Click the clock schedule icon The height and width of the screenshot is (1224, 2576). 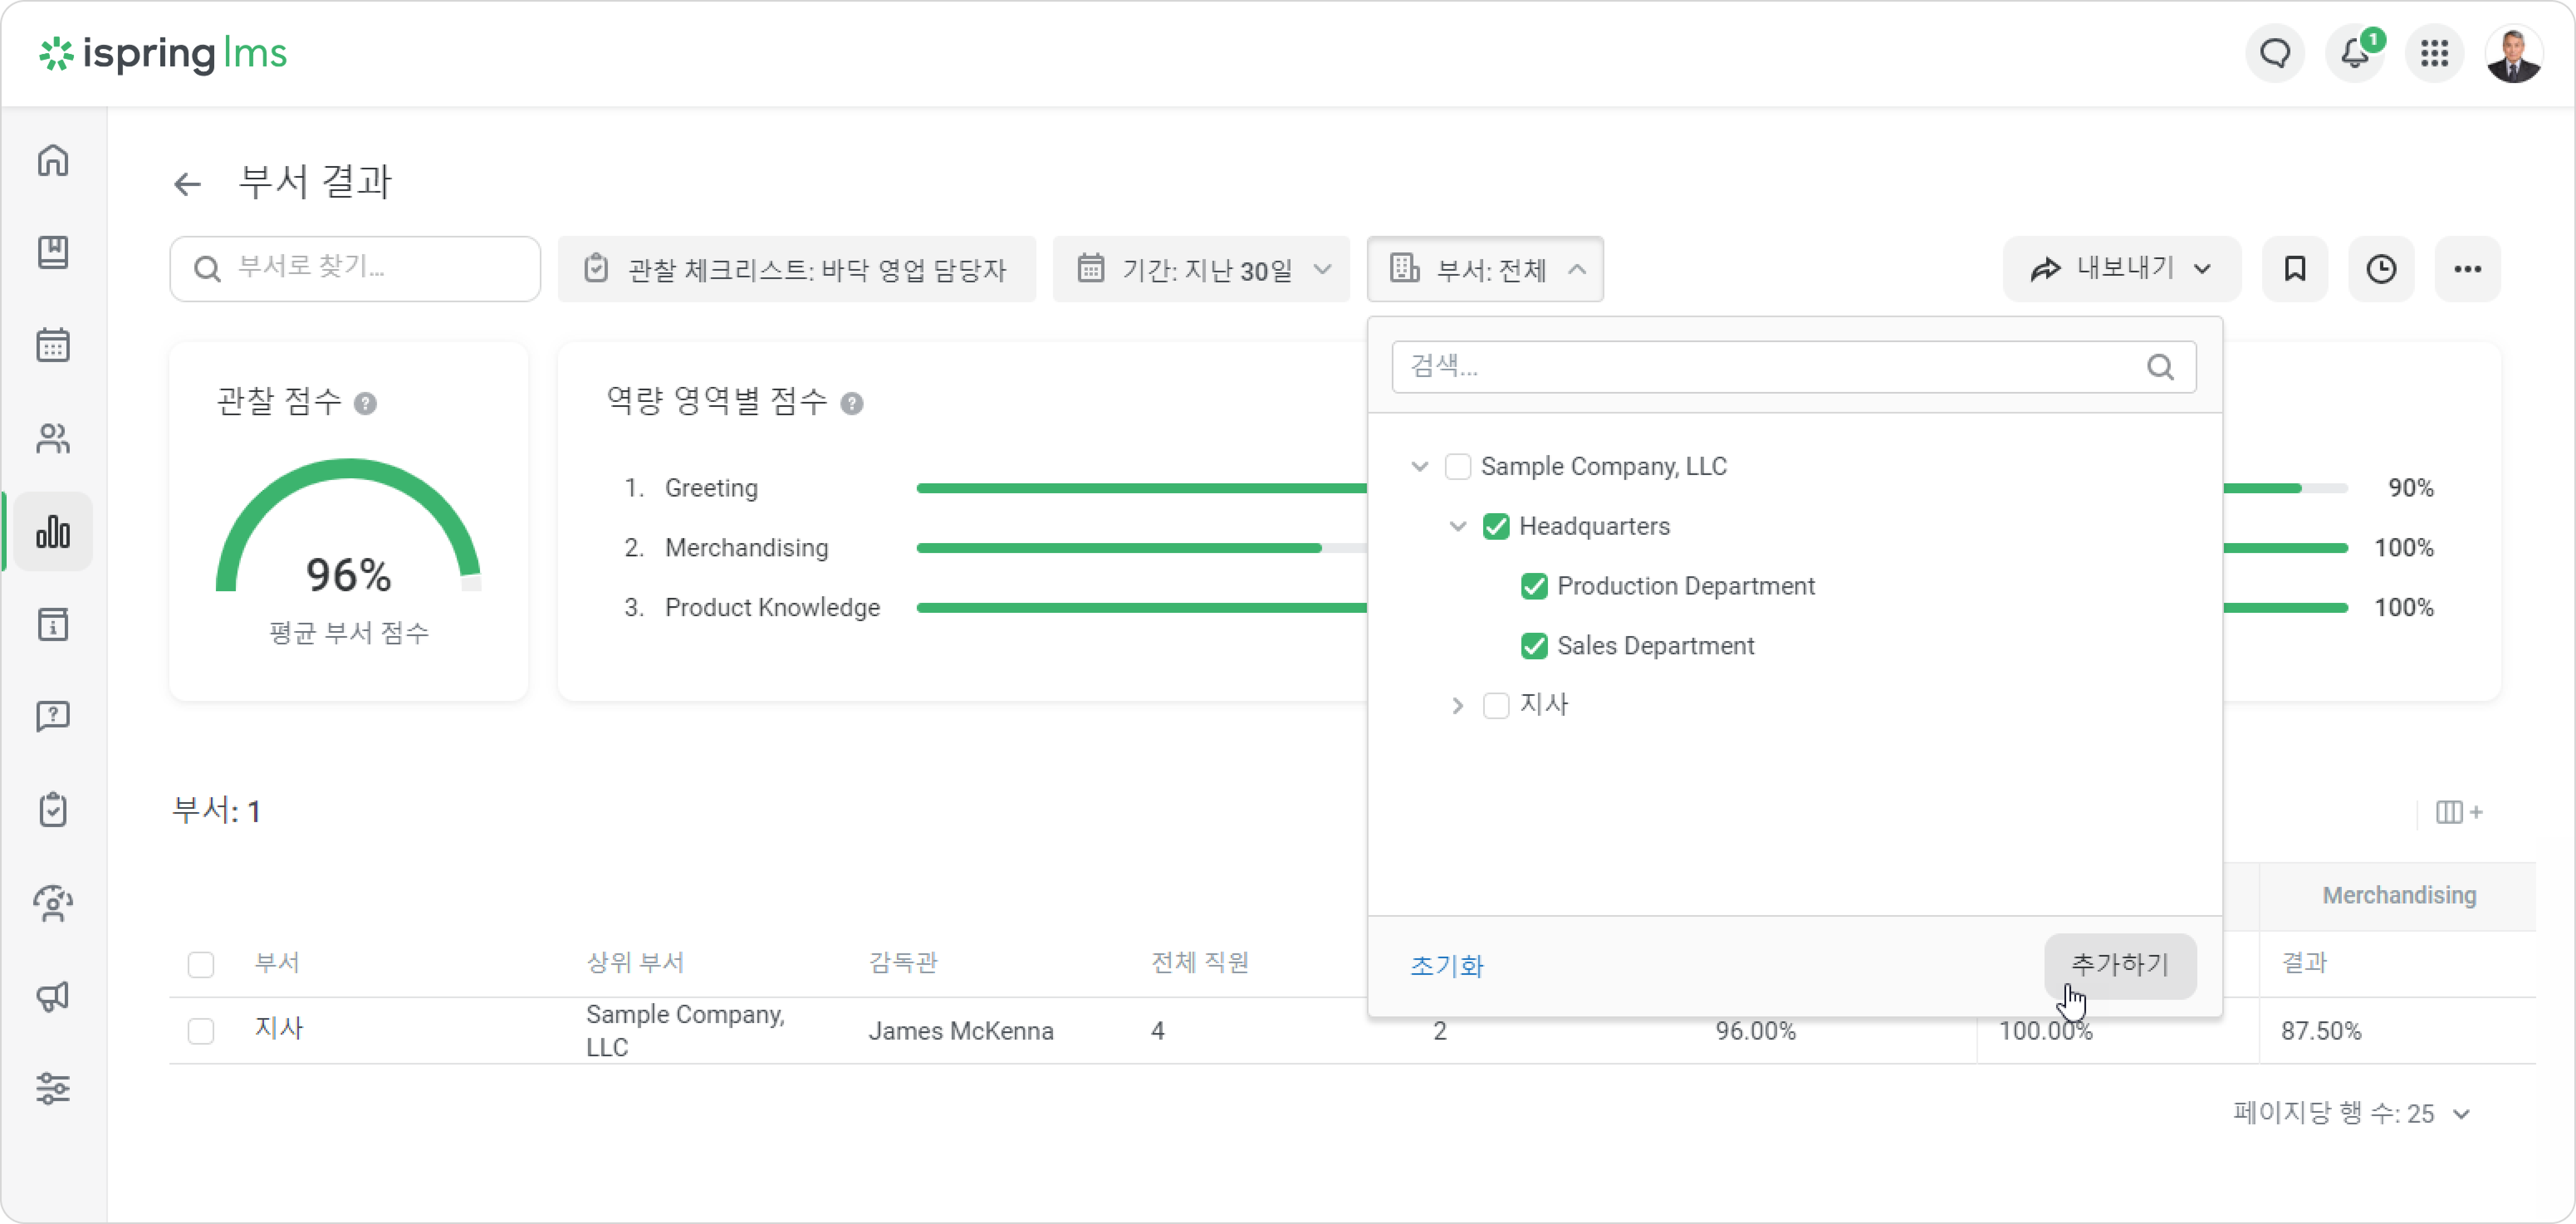coord(2381,269)
